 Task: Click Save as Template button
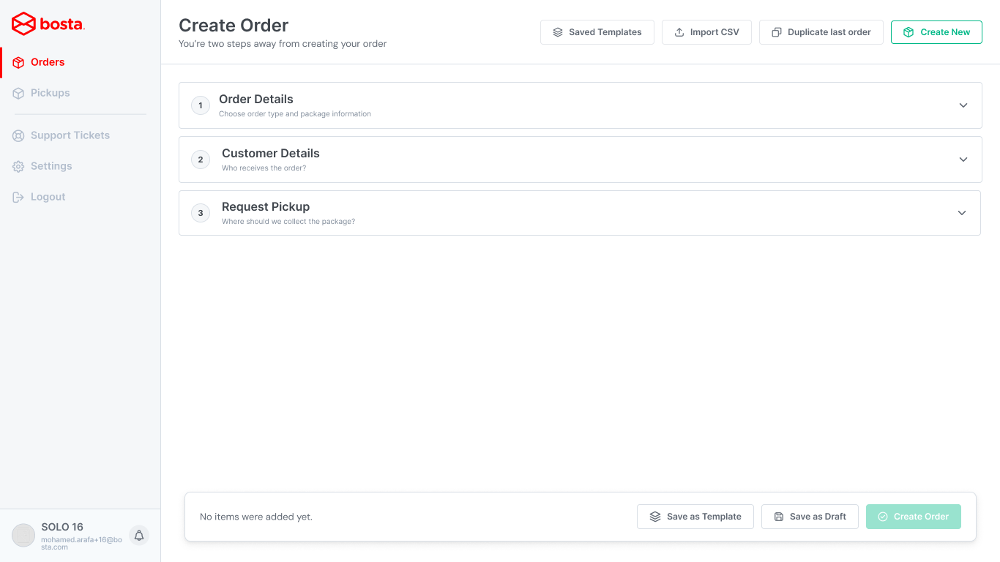(695, 517)
